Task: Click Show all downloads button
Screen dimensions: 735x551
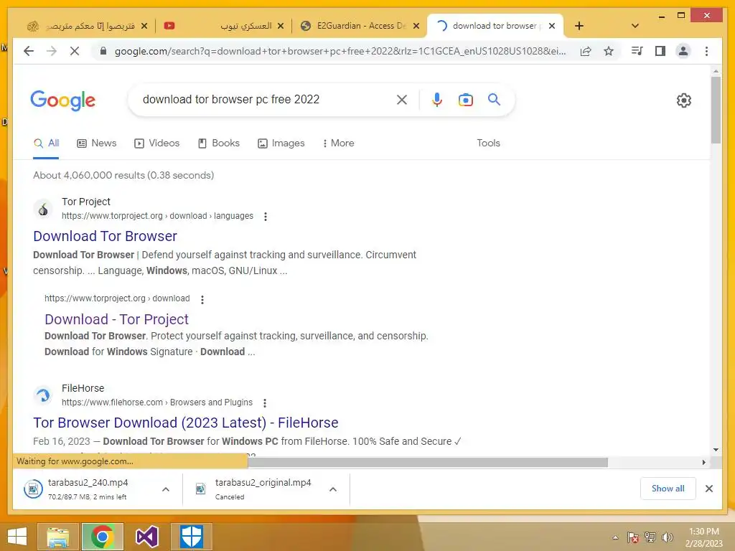Action: point(668,489)
